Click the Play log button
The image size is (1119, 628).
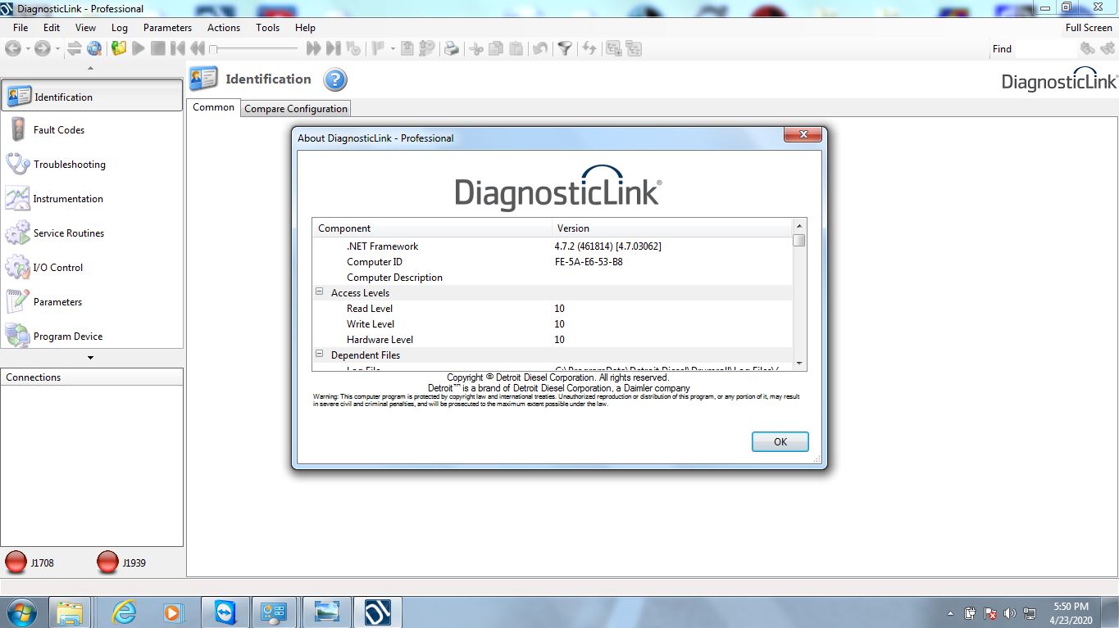click(x=139, y=49)
